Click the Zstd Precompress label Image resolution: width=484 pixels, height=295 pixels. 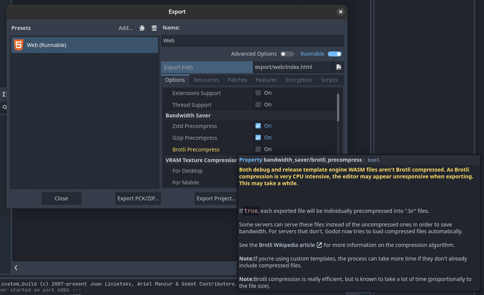click(195, 126)
